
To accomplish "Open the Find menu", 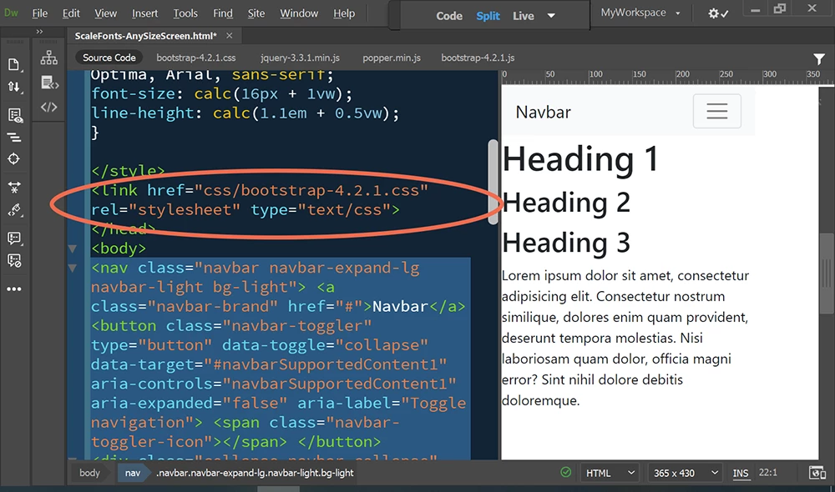I will pos(223,13).
